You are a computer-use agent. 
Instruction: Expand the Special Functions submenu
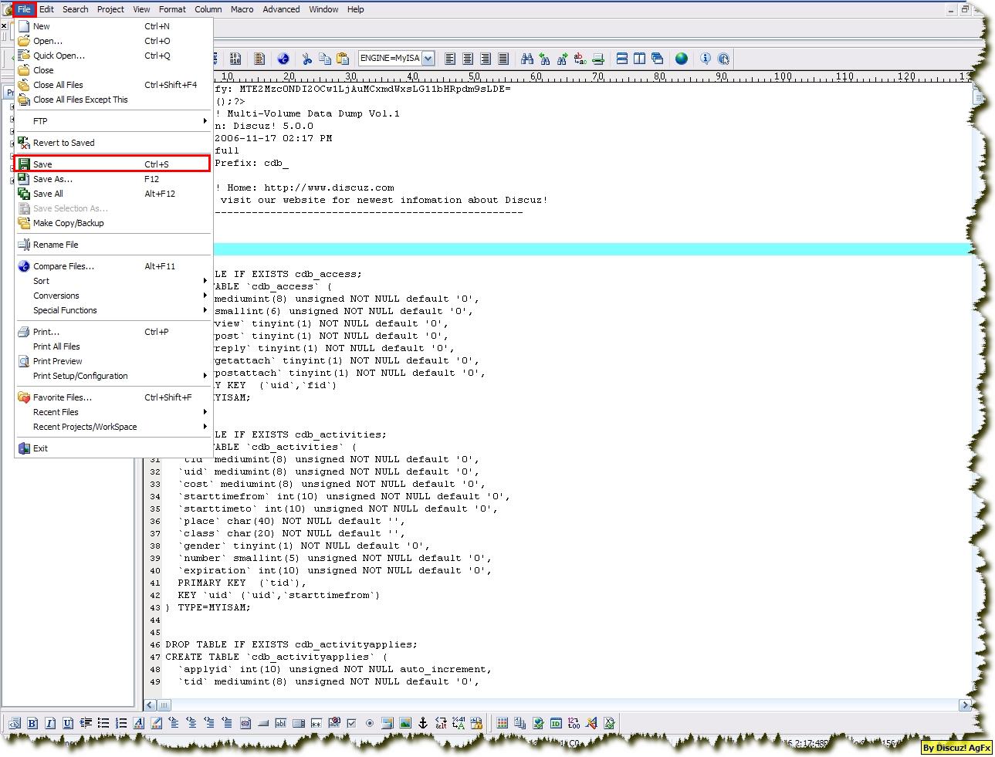point(113,310)
